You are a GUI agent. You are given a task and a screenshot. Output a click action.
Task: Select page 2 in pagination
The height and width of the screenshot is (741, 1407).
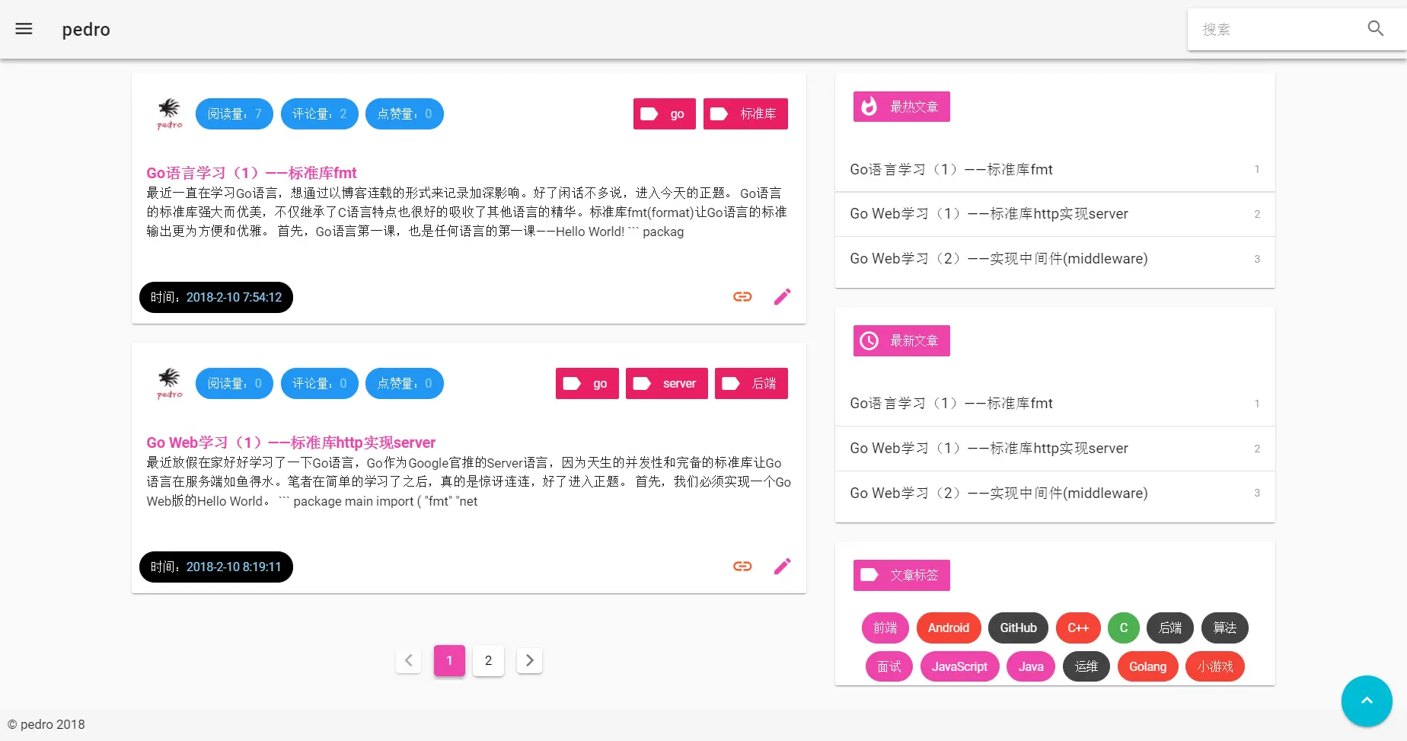pos(488,660)
